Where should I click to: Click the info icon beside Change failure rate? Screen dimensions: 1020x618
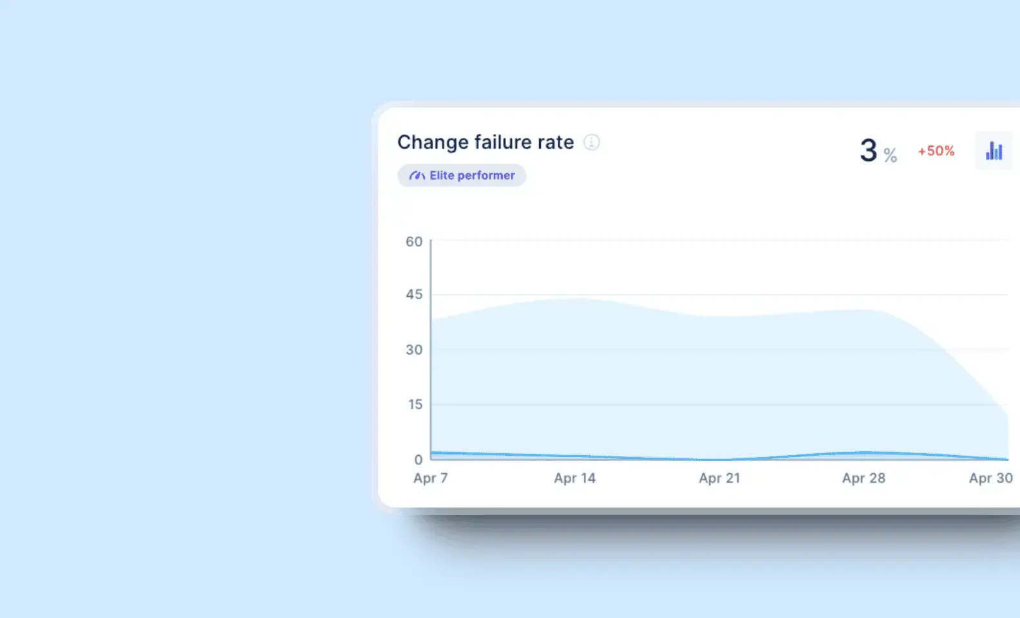(x=592, y=143)
